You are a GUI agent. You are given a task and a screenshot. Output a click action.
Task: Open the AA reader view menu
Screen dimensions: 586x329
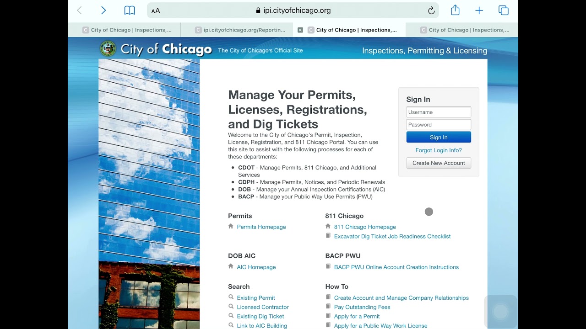(x=156, y=11)
